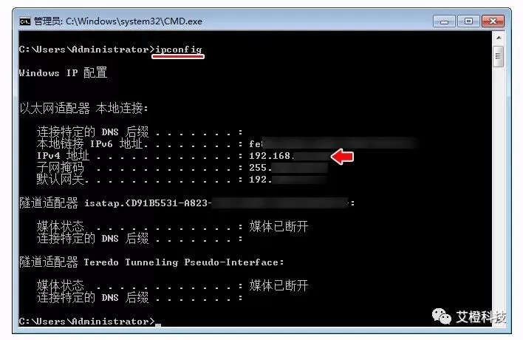
Task: Click the window title text 管理员 CMD.exe
Action: pos(118,21)
